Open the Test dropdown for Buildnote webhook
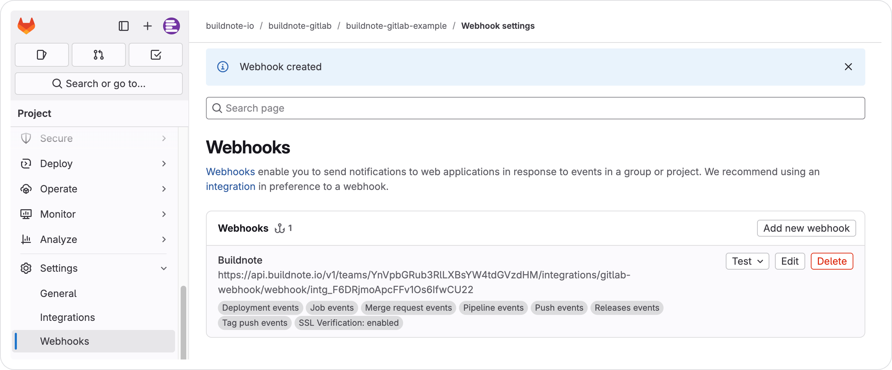The image size is (892, 370). click(748, 261)
